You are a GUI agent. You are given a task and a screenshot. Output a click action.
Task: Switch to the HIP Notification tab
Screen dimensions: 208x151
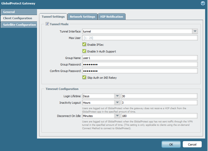[x=112, y=17]
